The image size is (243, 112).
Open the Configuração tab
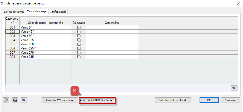[58, 12]
